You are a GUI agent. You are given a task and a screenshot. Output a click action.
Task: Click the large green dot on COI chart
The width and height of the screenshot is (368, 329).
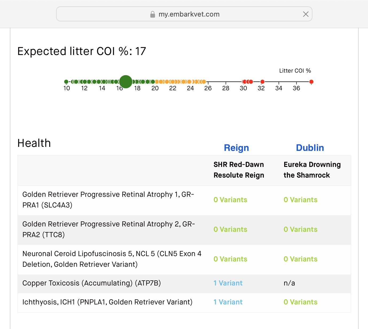pyautogui.click(x=126, y=82)
